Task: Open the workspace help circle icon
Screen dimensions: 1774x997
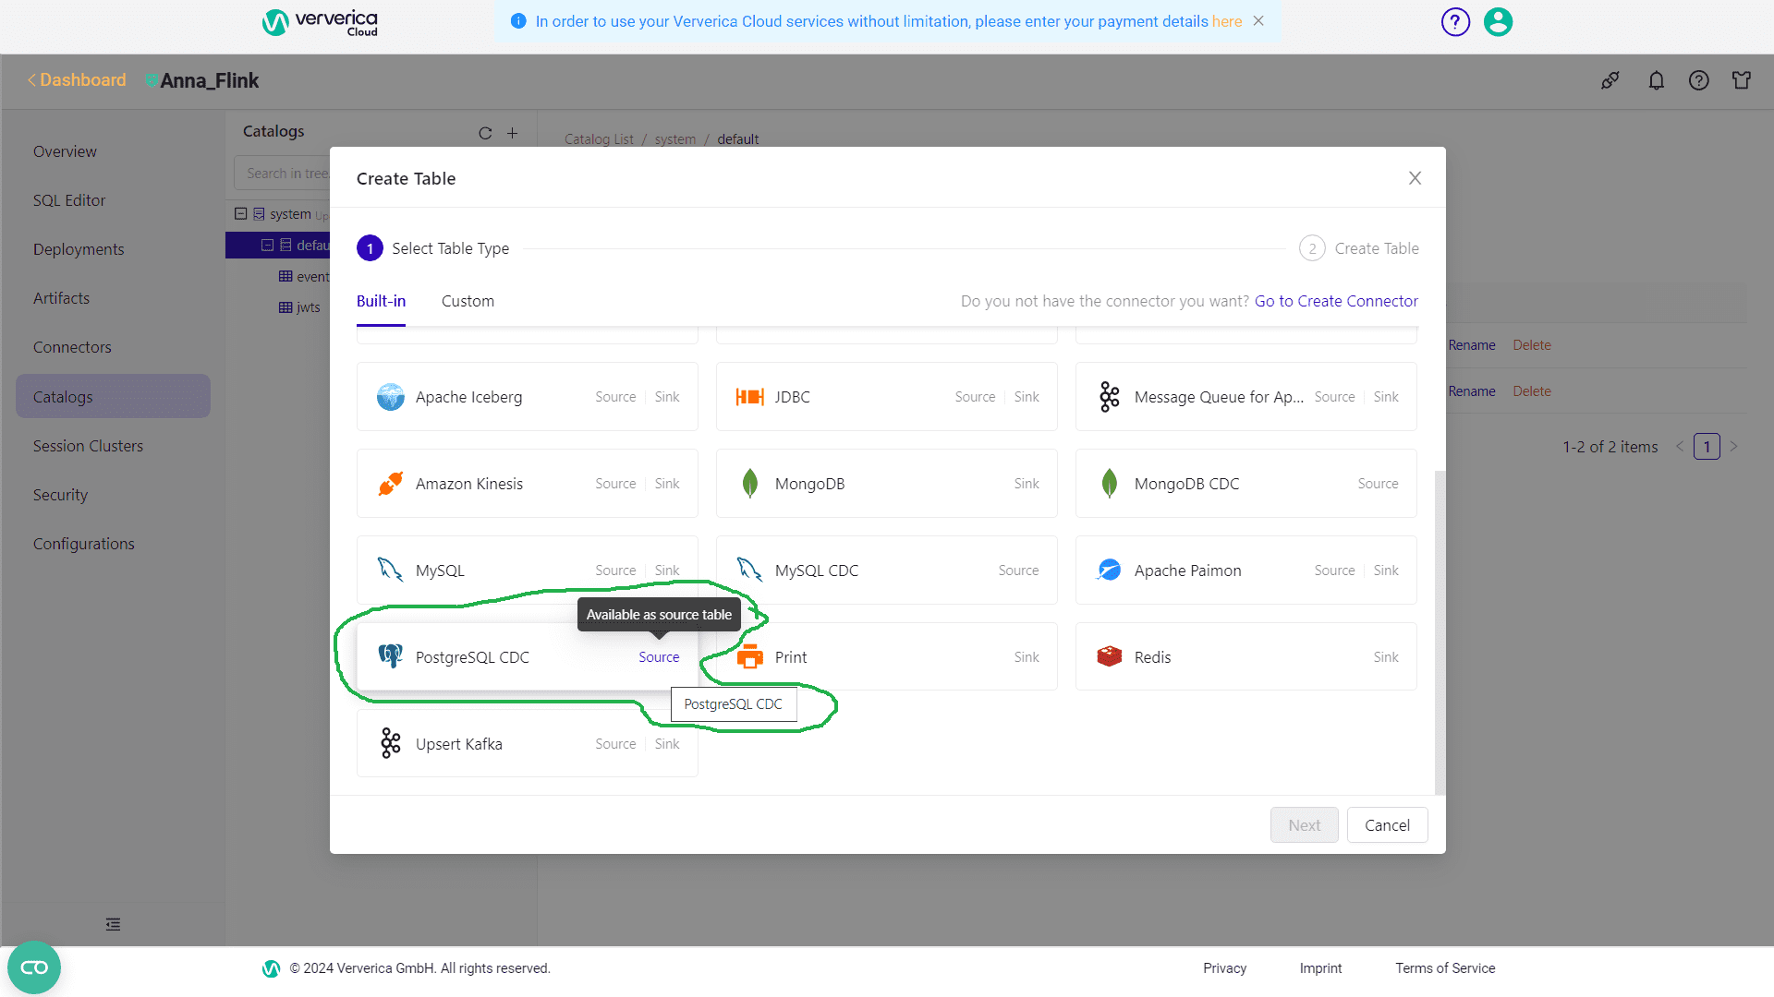Action: [1699, 80]
